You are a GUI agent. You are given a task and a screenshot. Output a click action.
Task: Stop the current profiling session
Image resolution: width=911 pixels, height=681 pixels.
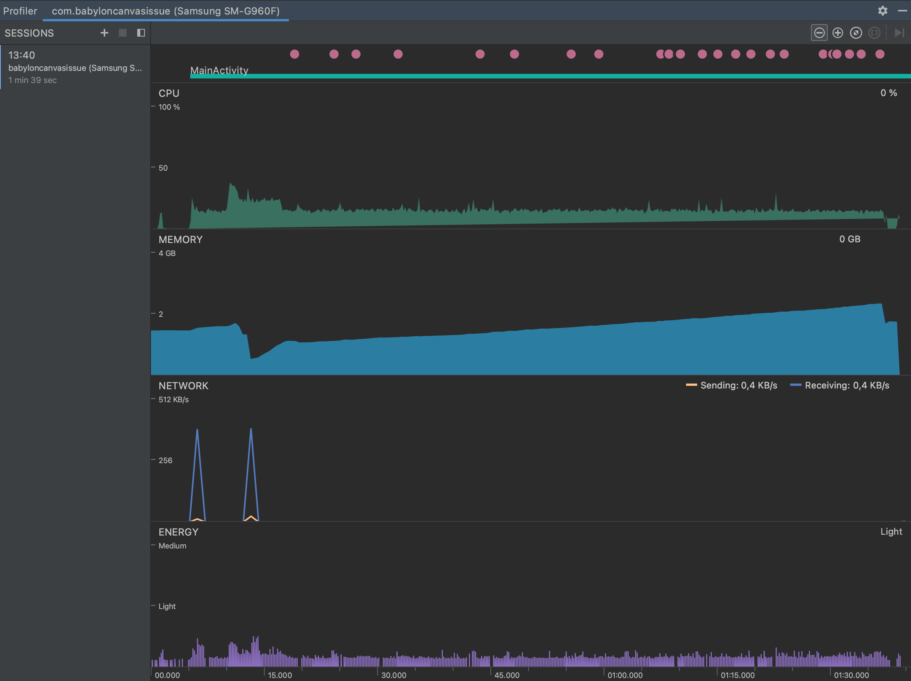point(122,32)
